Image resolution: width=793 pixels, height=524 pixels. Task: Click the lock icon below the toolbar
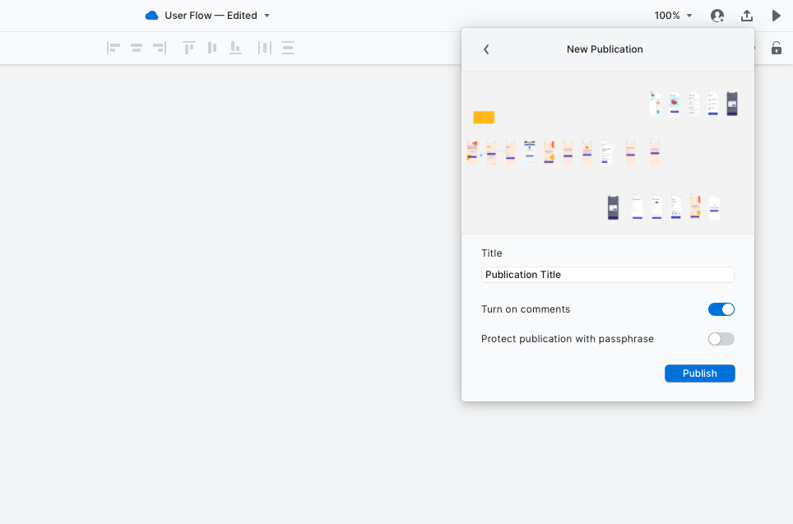(x=776, y=48)
